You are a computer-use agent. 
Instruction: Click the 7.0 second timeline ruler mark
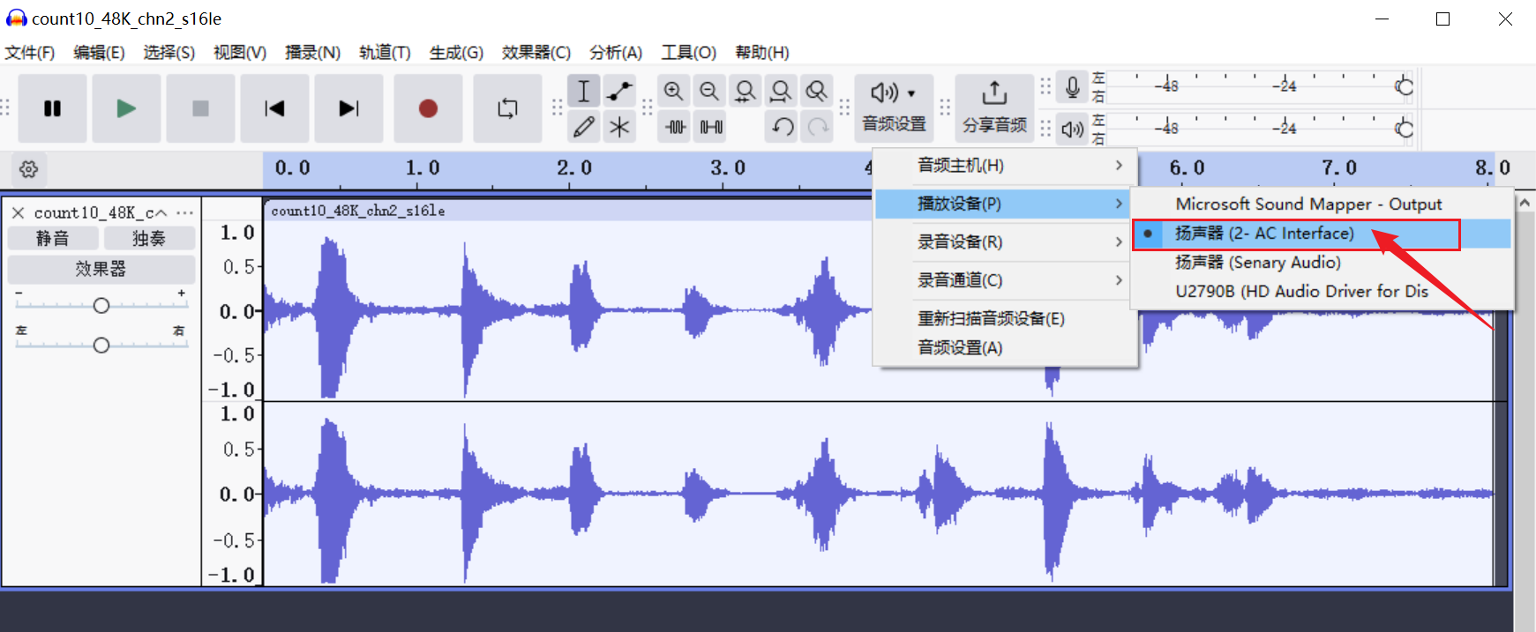click(x=1339, y=168)
